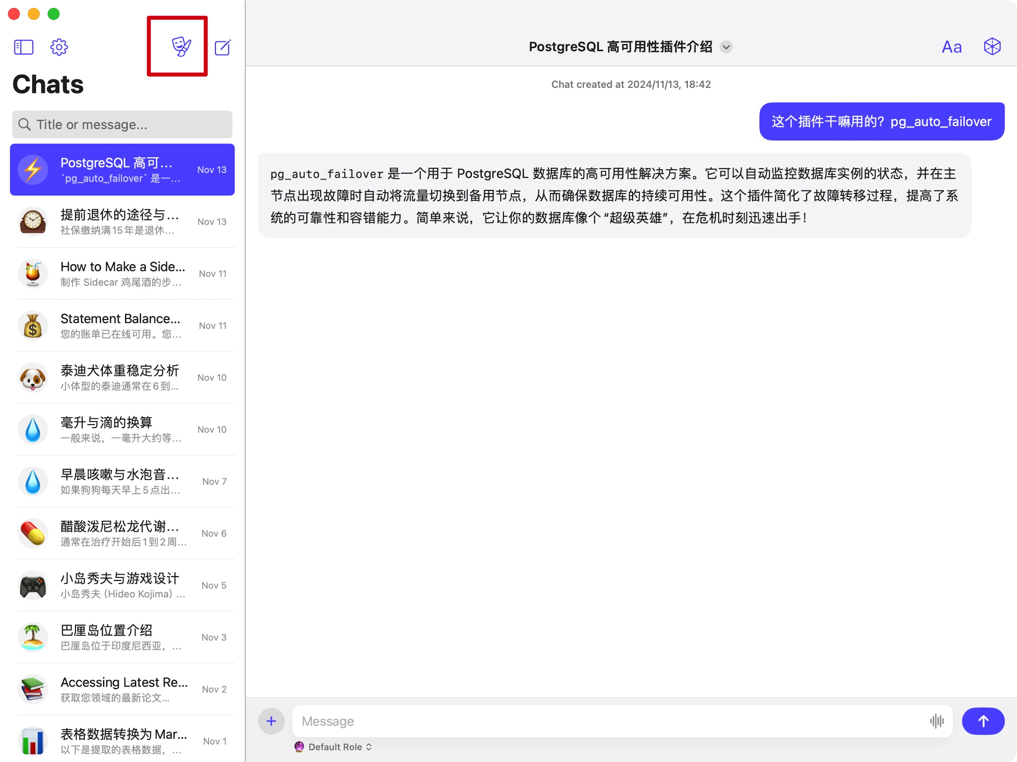Expand the chat title dropdown chevron

[x=726, y=47]
